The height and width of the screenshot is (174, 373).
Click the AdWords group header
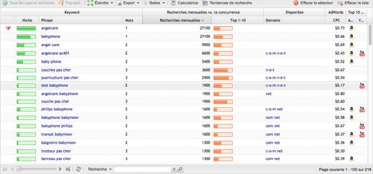pyautogui.click(x=336, y=12)
